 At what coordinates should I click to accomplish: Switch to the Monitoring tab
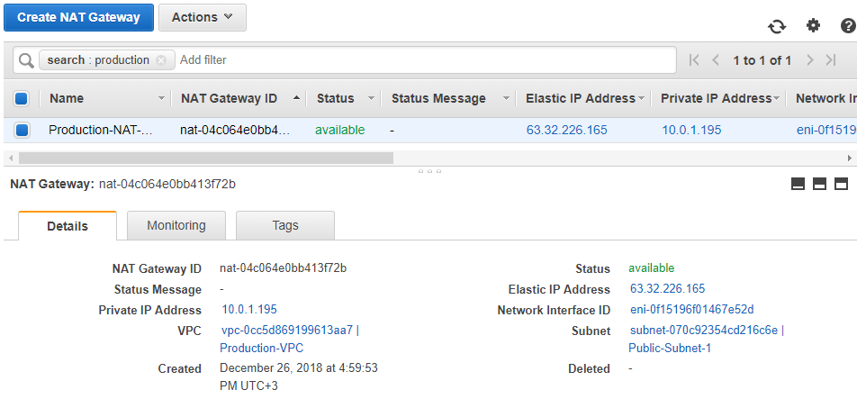[176, 225]
